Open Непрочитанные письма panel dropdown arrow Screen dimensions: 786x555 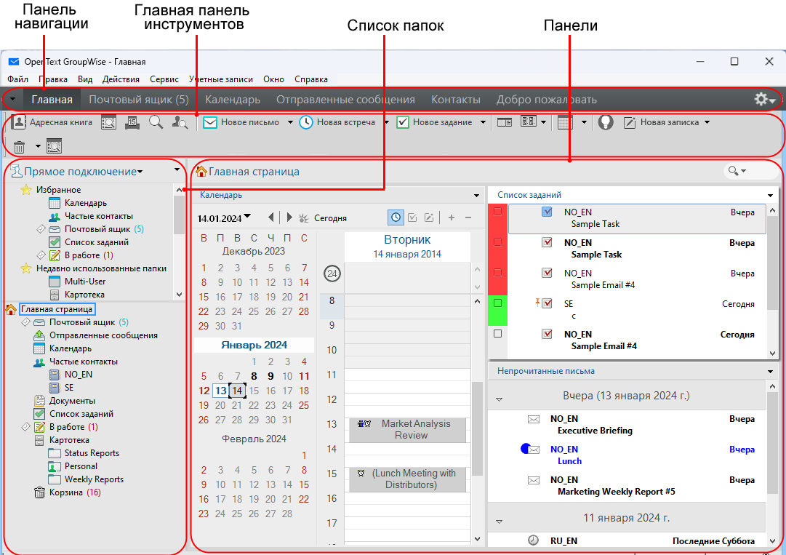pyautogui.click(x=771, y=372)
